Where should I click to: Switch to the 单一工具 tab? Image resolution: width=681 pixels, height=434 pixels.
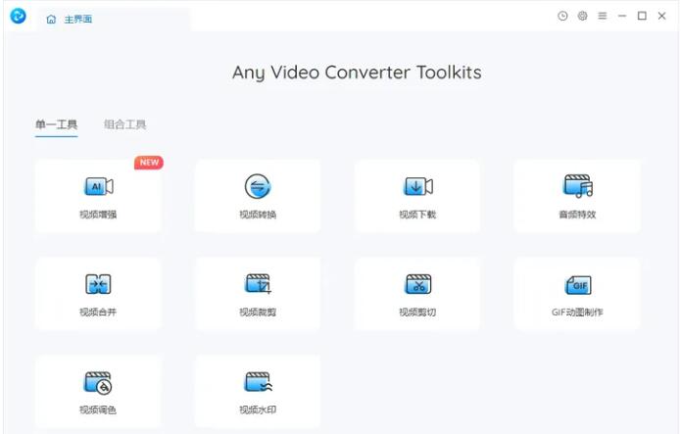click(57, 124)
